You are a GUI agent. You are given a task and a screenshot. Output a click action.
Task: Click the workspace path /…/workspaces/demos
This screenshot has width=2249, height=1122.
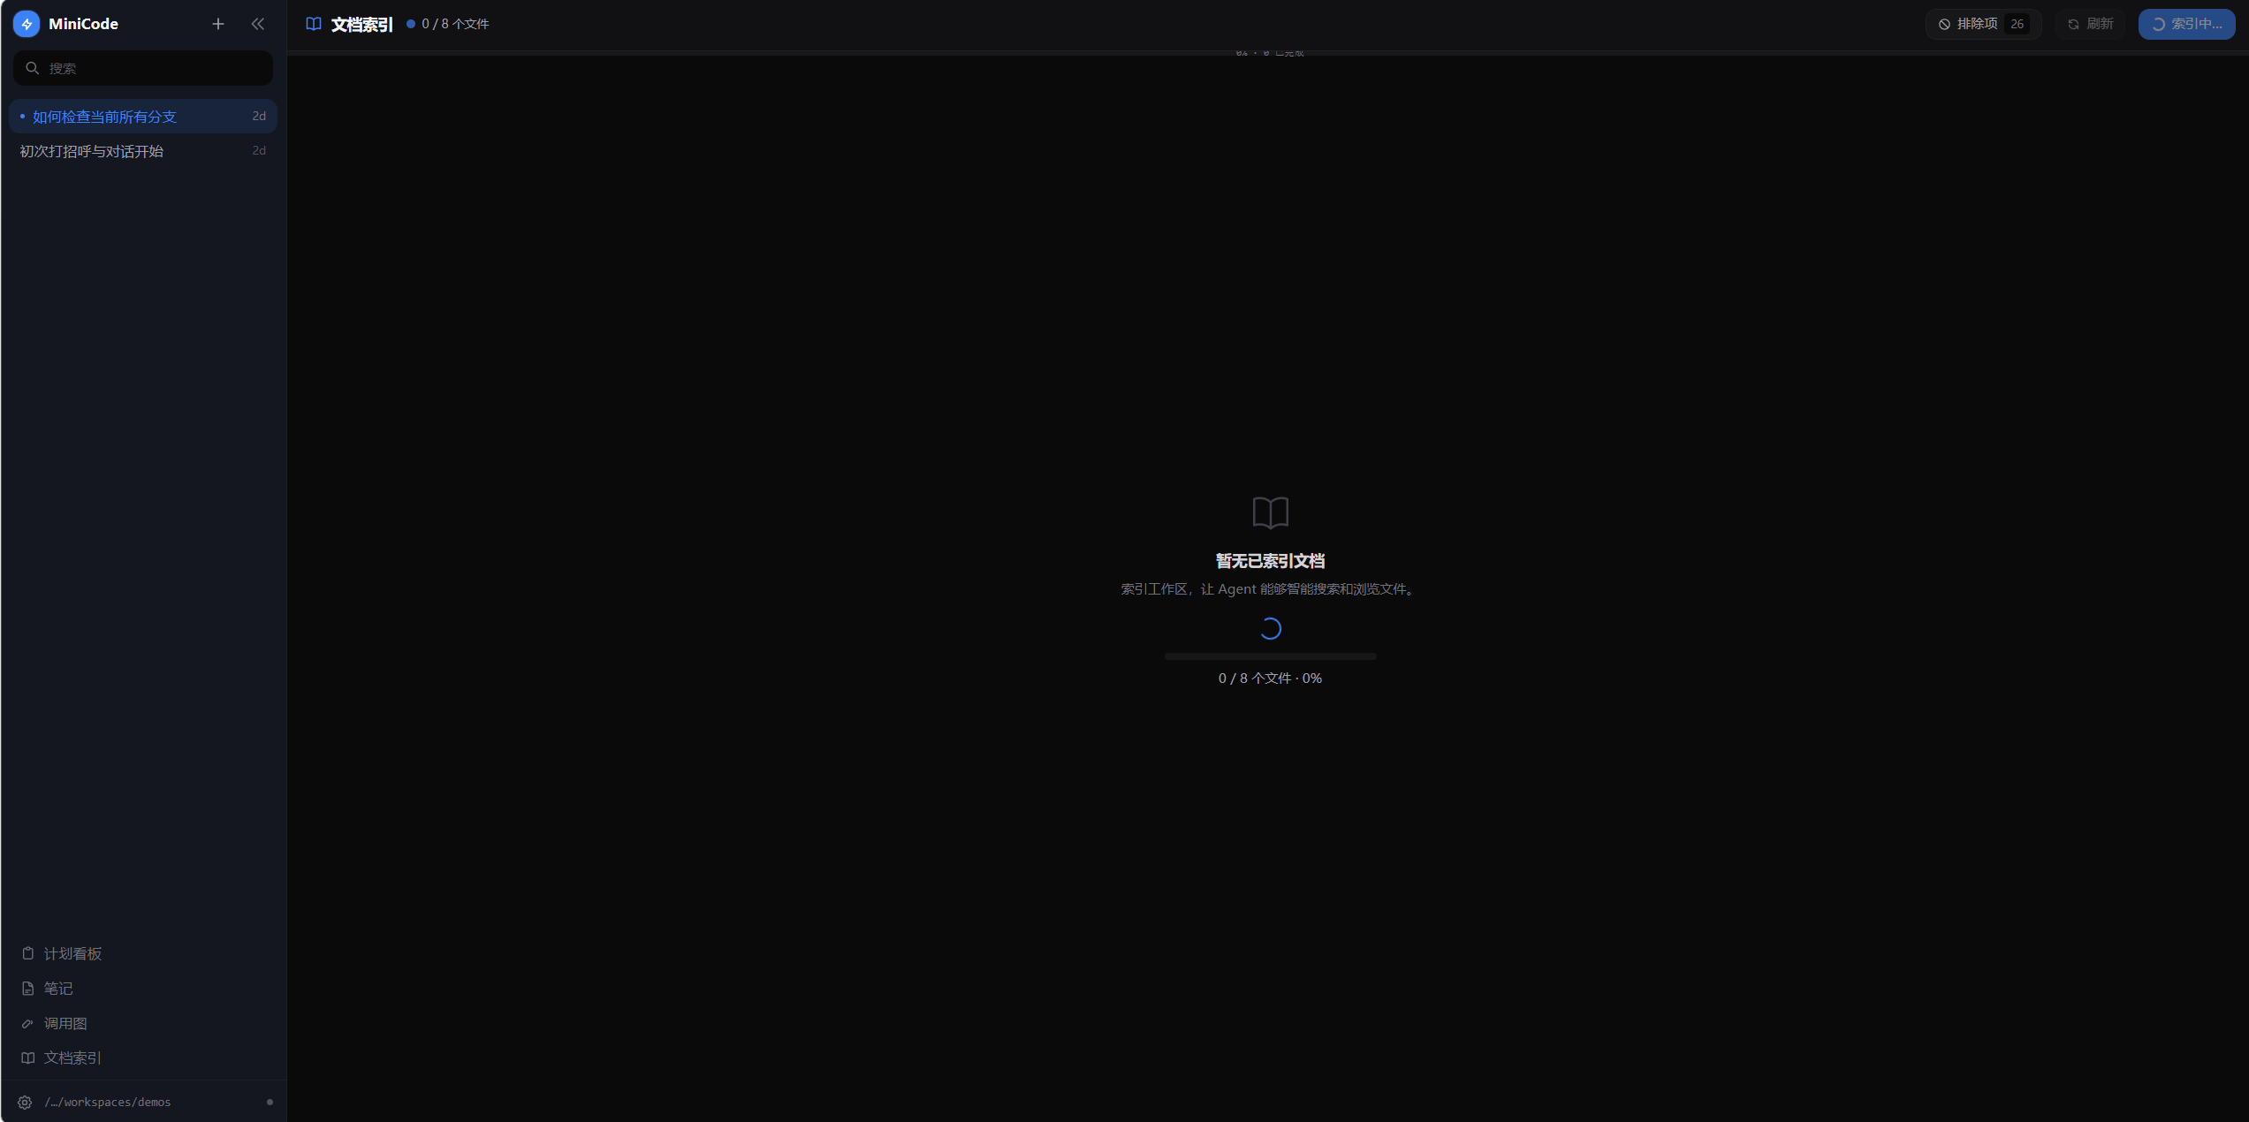click(108, 1102)
